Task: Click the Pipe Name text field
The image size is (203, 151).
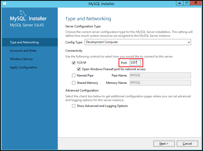Action: coord(160,75)
